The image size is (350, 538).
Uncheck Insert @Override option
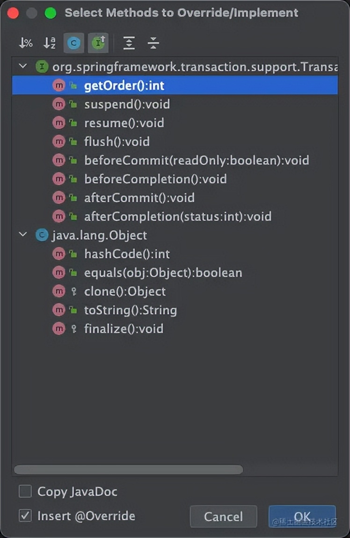coord(25,516)
